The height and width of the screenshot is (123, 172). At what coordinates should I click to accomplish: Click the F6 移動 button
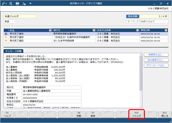tap(79, 114)
